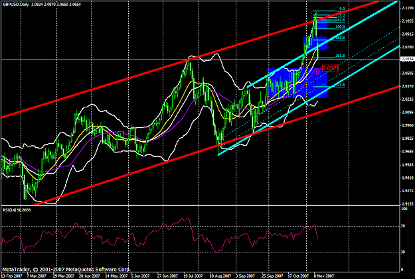The image size is (415, 279).
Task: Click the 27 Jun 2007 date label
Action: 167,276
